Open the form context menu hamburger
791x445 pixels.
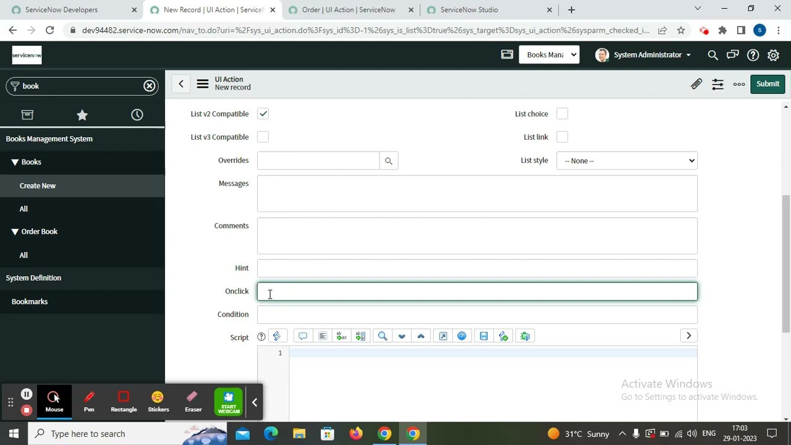tap(203, 83)
